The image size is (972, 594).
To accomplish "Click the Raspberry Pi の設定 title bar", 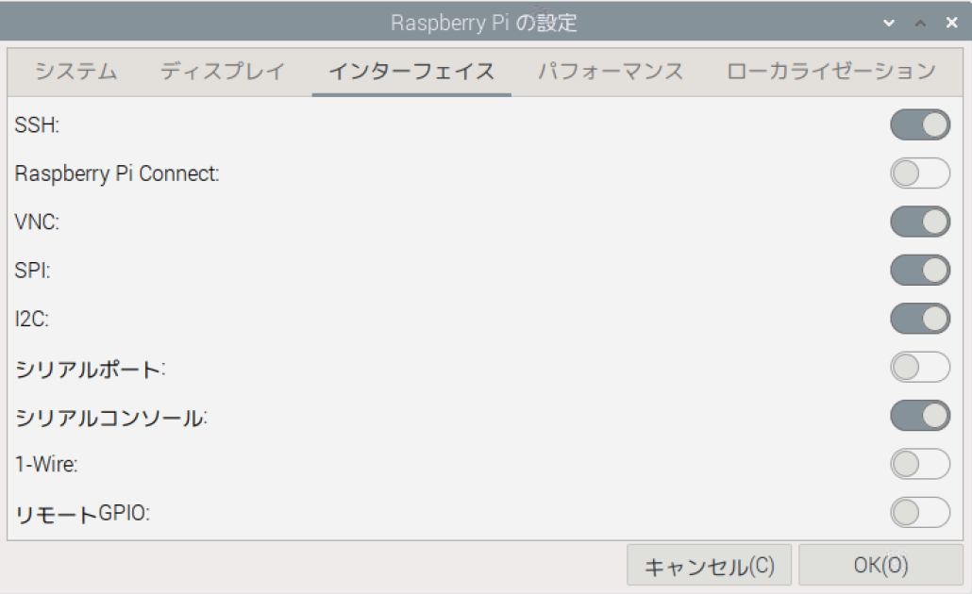I will point(483,23).
